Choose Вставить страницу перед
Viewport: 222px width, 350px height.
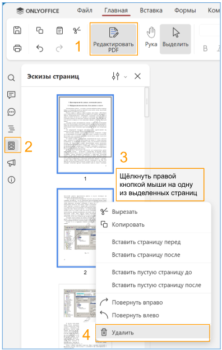154,242
